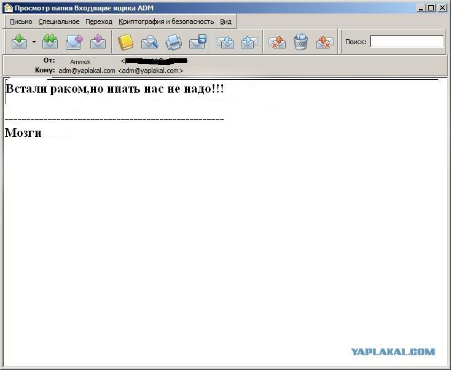Open the Криптография и безопасность menu

click(x=167, y=22)
